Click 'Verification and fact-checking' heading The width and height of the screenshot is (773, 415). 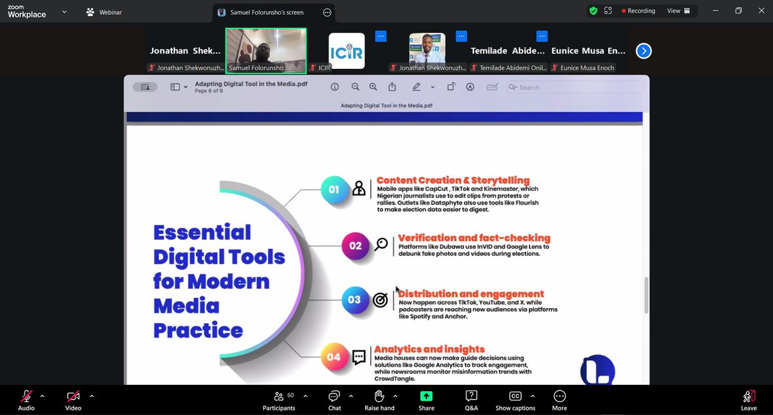[x=474, y=237]
